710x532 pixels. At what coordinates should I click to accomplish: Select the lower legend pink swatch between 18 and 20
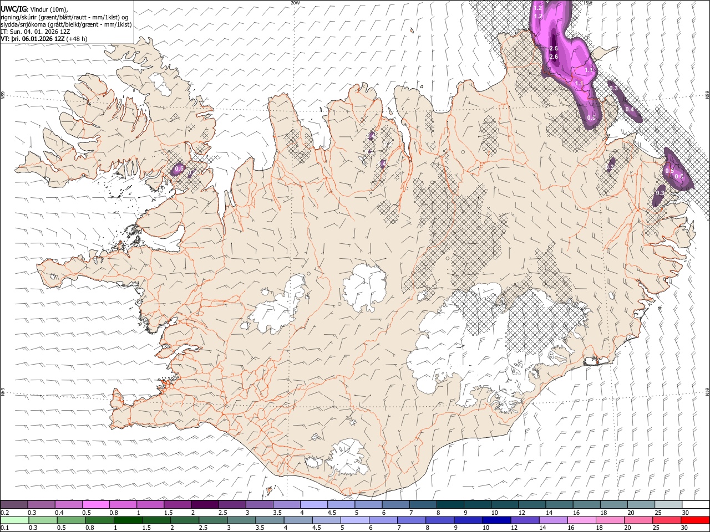(609, 520)
